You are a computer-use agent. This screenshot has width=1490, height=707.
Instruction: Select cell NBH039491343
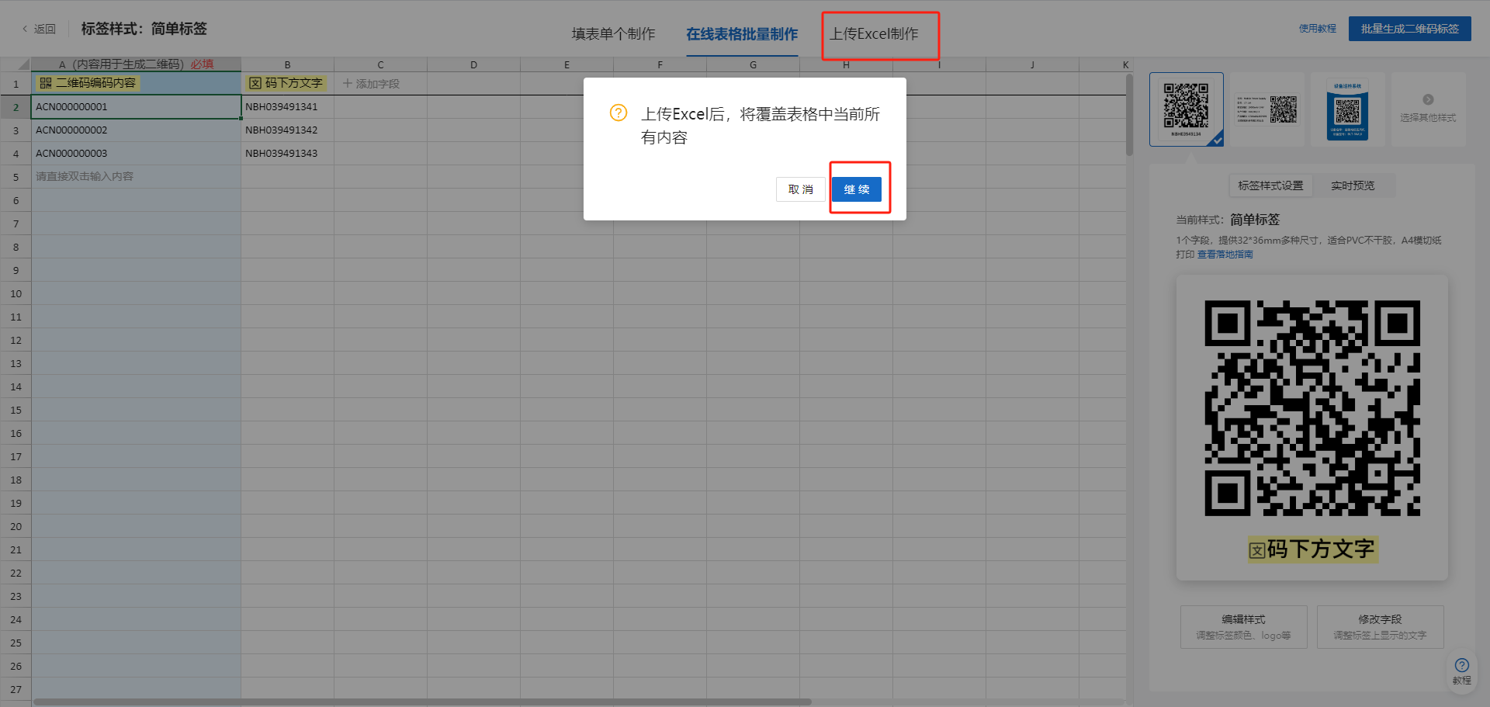tap(287, 154)
